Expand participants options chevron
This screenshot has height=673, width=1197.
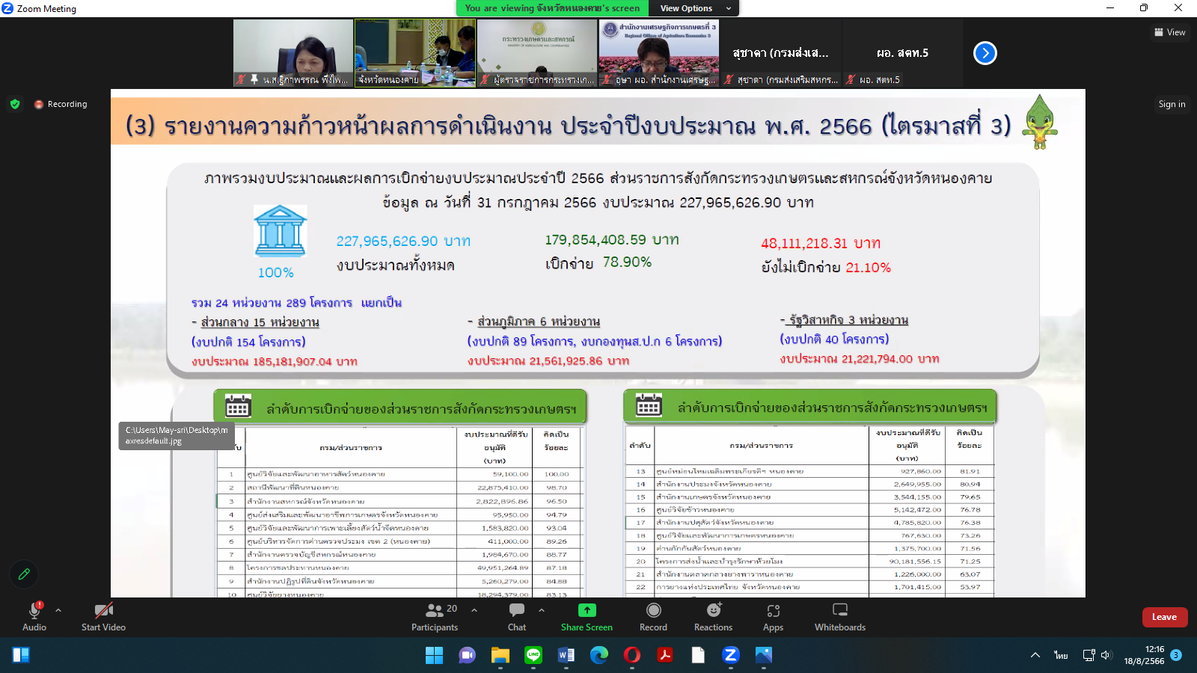474,610
